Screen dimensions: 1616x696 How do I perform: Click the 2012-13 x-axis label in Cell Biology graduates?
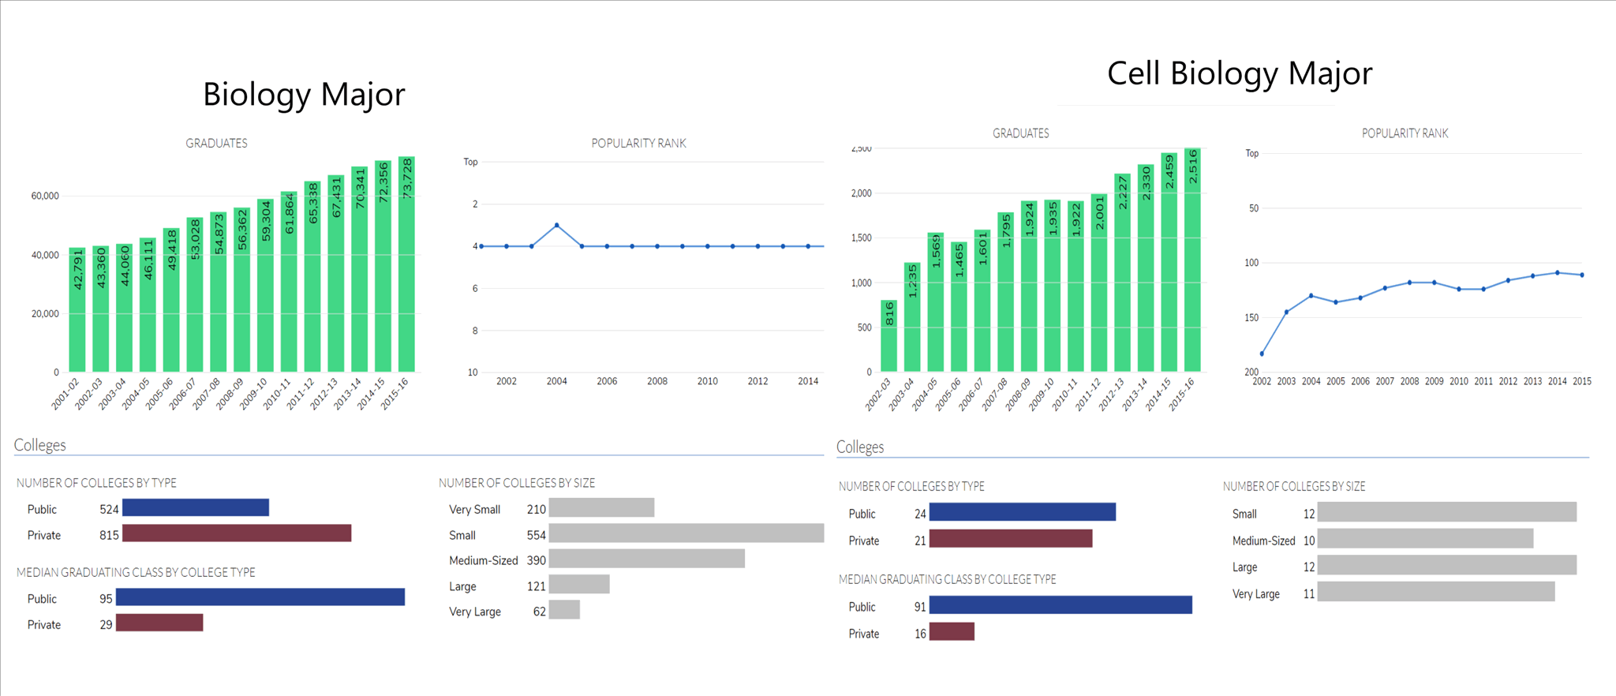[1111, 395]
